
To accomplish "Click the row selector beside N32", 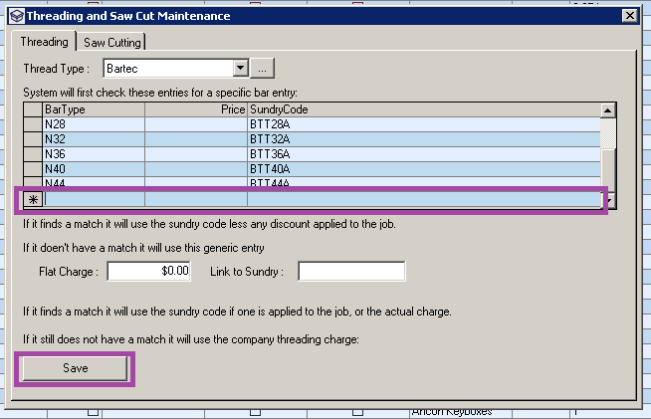I will [x=33, y=139].
